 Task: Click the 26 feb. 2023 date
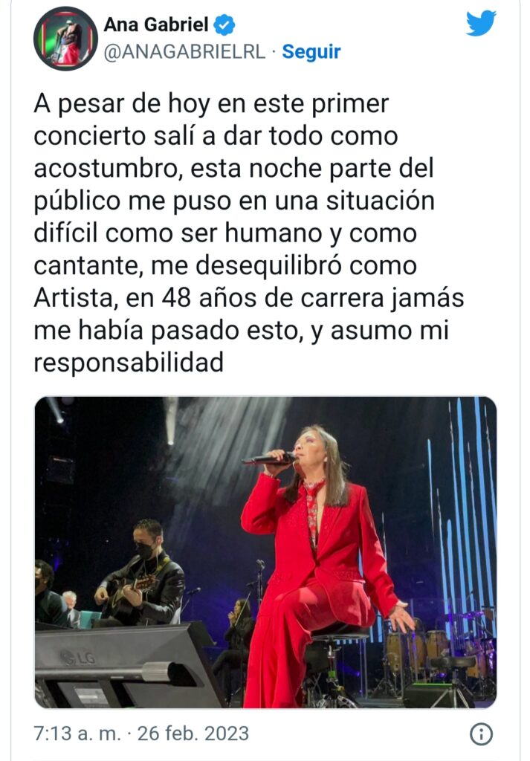(193, 734)
